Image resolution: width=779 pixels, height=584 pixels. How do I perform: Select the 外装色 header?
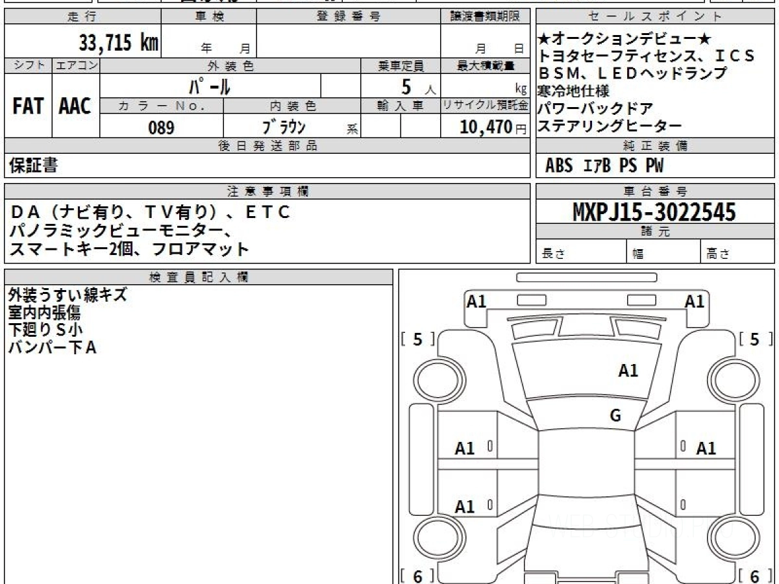click(230, 66)
